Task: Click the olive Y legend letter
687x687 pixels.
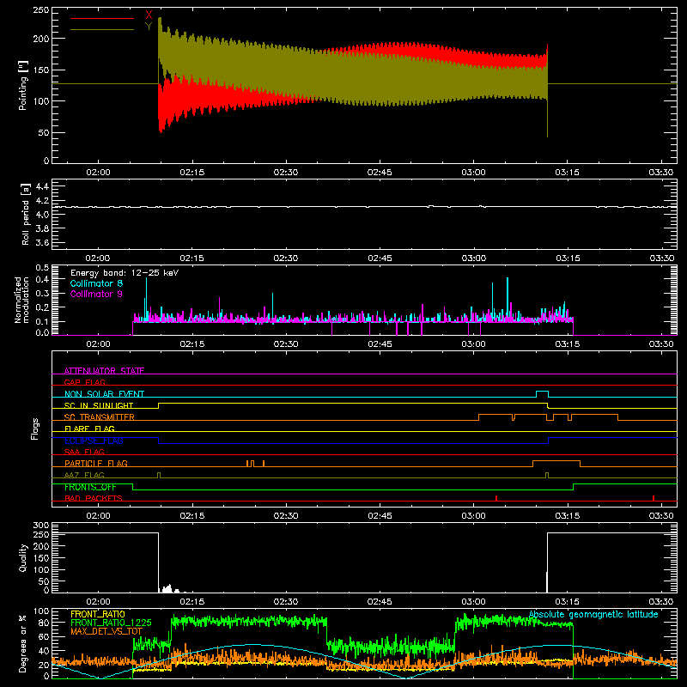Action: (149, 27)
